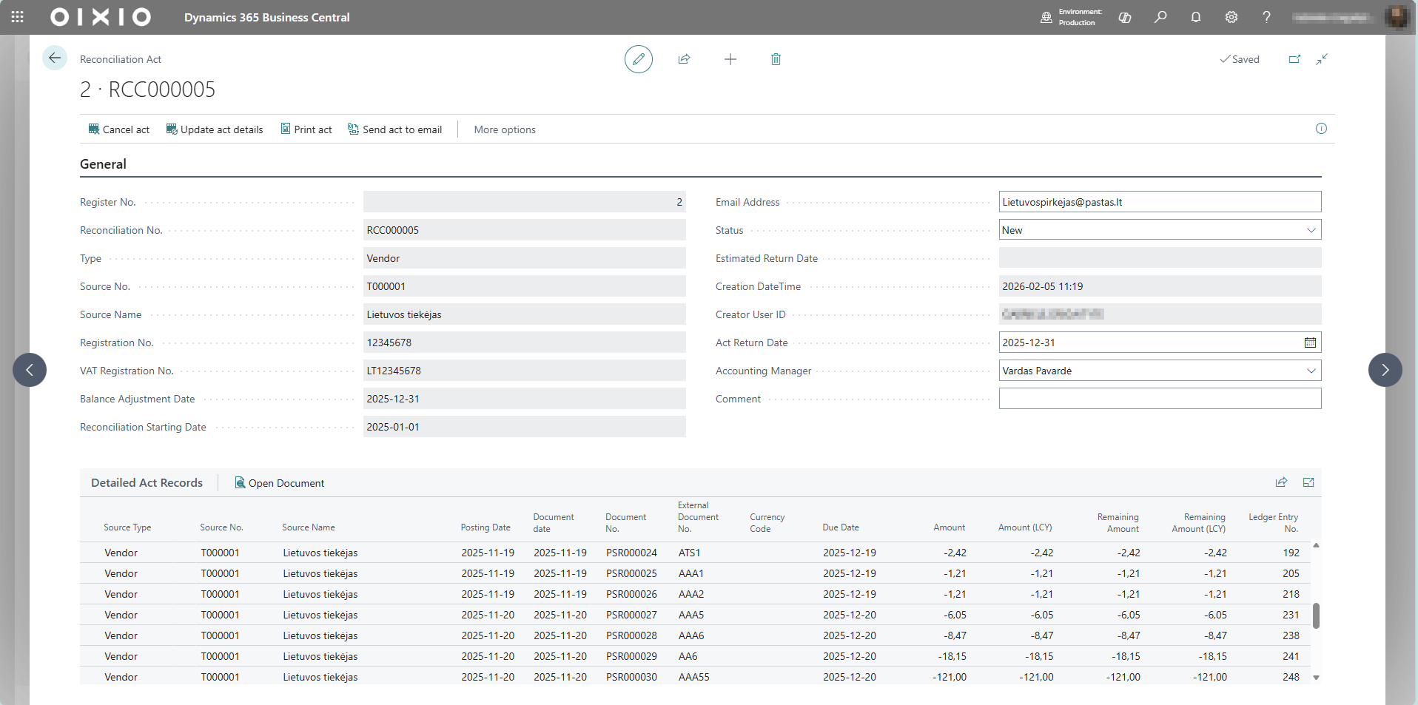Go to next record with right chevron

[x=1385, y=370]
